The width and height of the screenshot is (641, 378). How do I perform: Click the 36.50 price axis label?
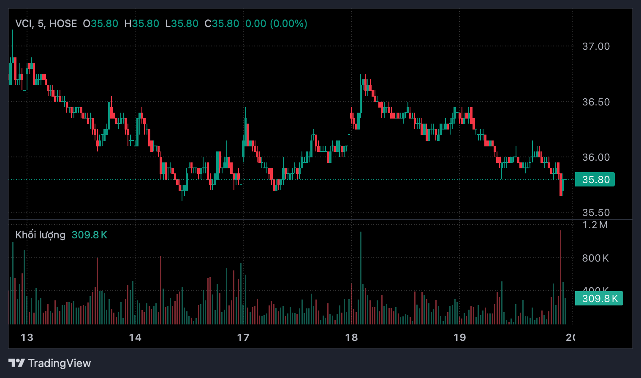596,102
